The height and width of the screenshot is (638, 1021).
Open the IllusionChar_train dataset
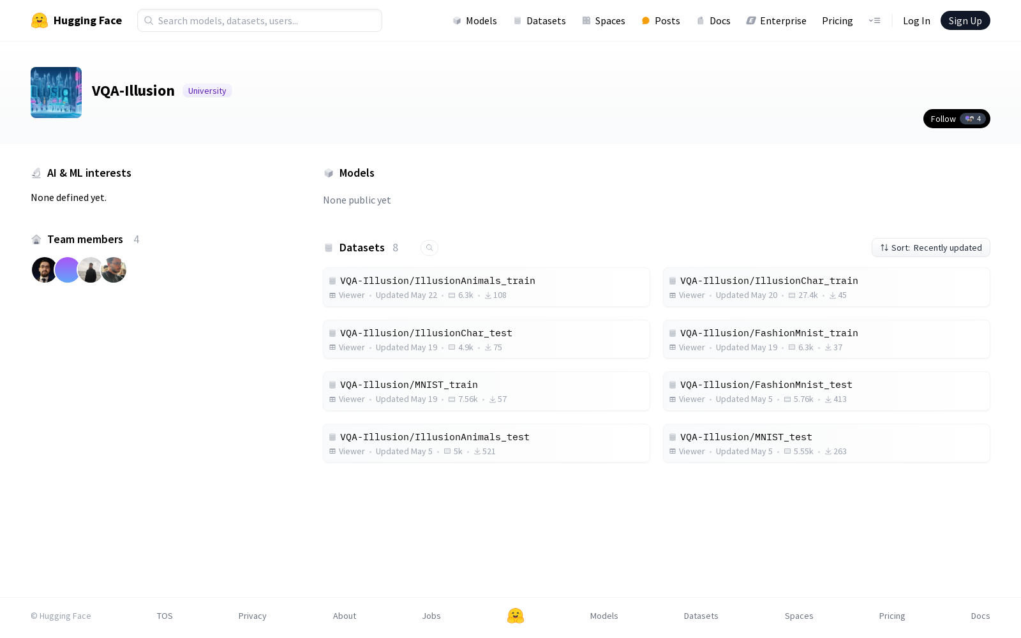pos(826,287)
